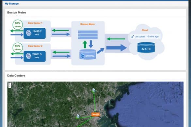Screen dimensions: 191x127
Task: Select the server rack icon in Boston Metro
Action: (88, 35)
